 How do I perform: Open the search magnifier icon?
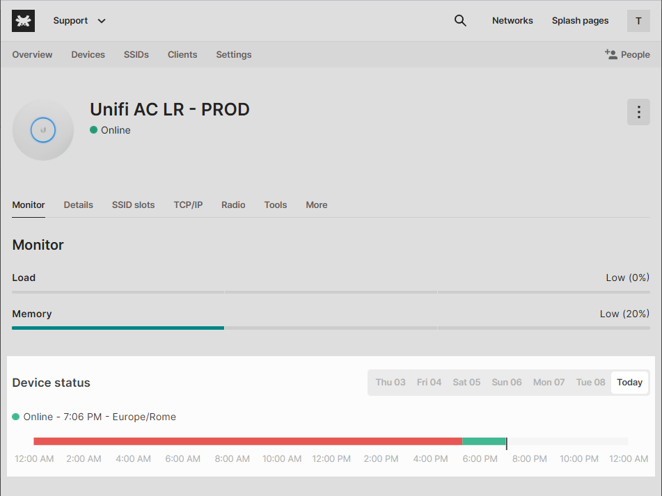tap(460, 21)
